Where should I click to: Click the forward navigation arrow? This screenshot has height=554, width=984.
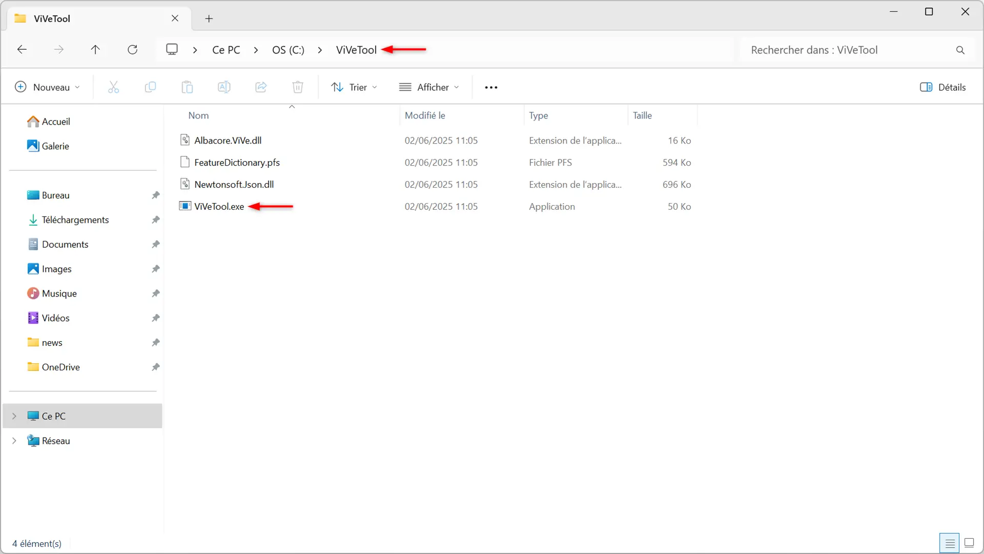[59, 50]
